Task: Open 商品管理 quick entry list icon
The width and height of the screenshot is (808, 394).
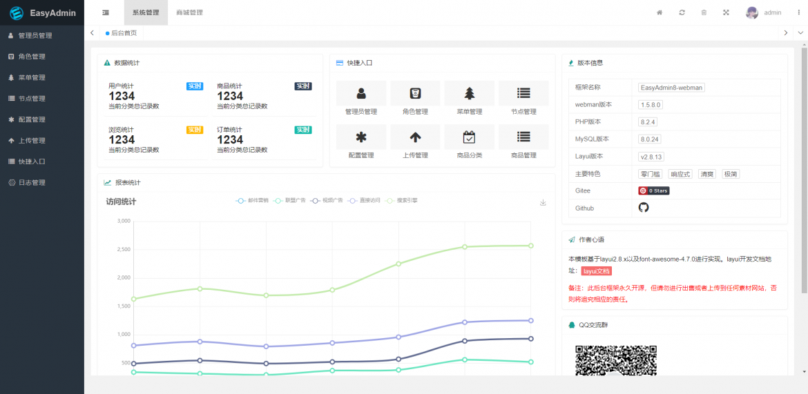Action: click(523, 137)
